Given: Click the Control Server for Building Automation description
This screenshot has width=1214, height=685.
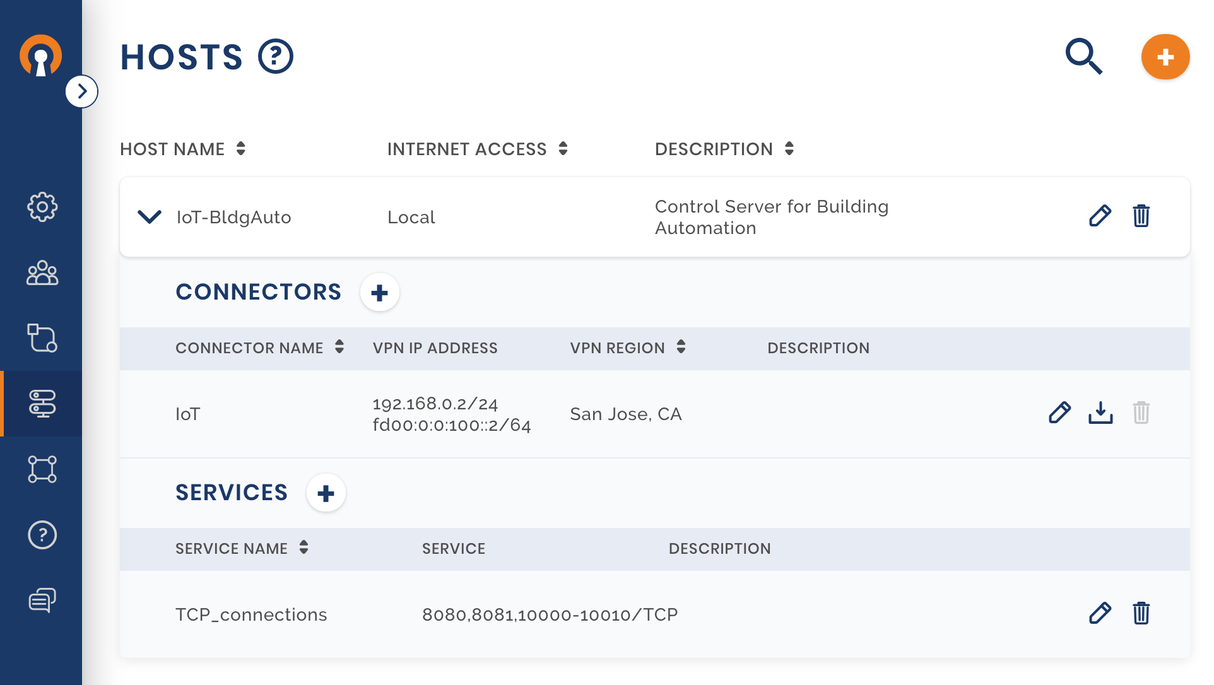Looking at the screenshot, I should point(772,217).
